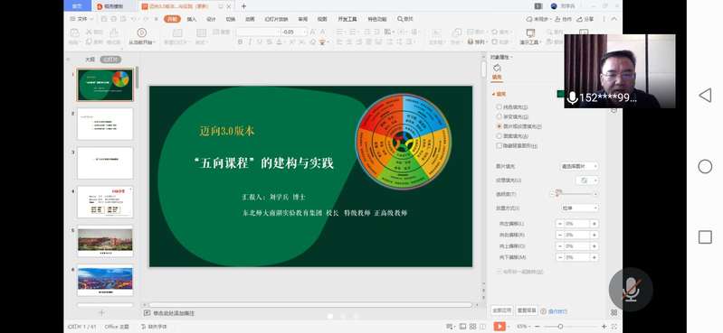Open the 请选择图片 picture fill dropdown
The width and height of the screenshot is (723, 333).
click(x=579, y=166)
